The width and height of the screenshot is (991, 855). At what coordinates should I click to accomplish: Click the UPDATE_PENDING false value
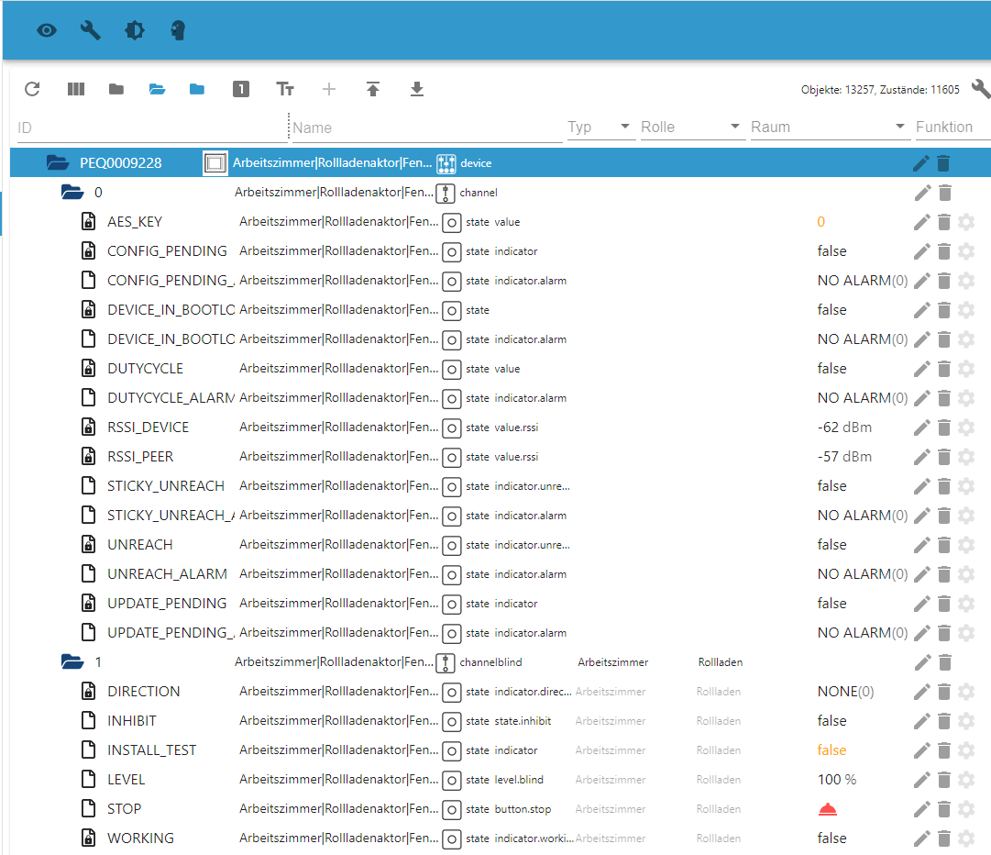831,604
